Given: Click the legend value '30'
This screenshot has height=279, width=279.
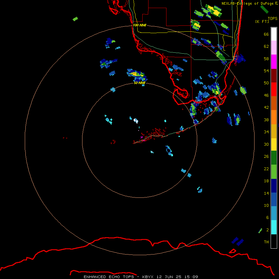Looking at the screenshot, I should (x=266, y=144).
